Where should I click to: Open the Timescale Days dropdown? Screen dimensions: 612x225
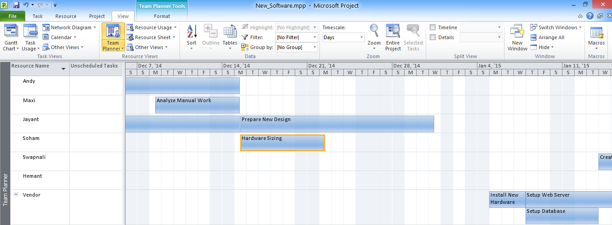tap(361, 37)
